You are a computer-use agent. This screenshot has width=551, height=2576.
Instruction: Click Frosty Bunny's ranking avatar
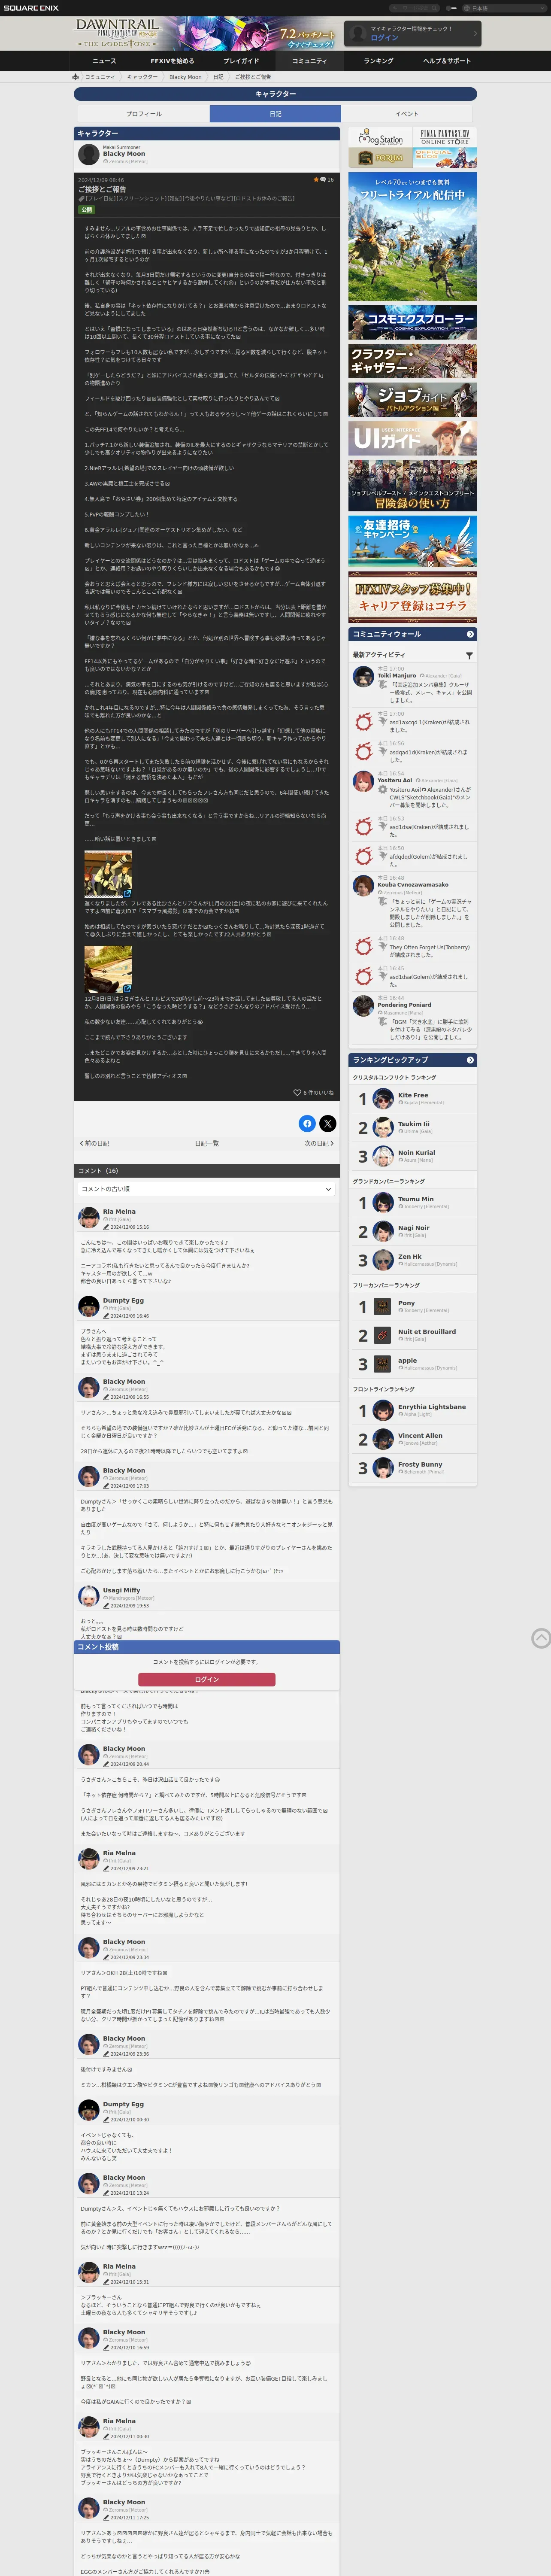383,1468
